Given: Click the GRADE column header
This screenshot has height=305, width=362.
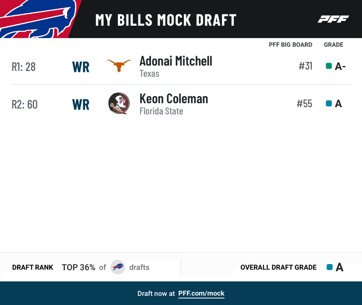Looking at the screenshot, I should pyautogui.click(x=333, y=45).
